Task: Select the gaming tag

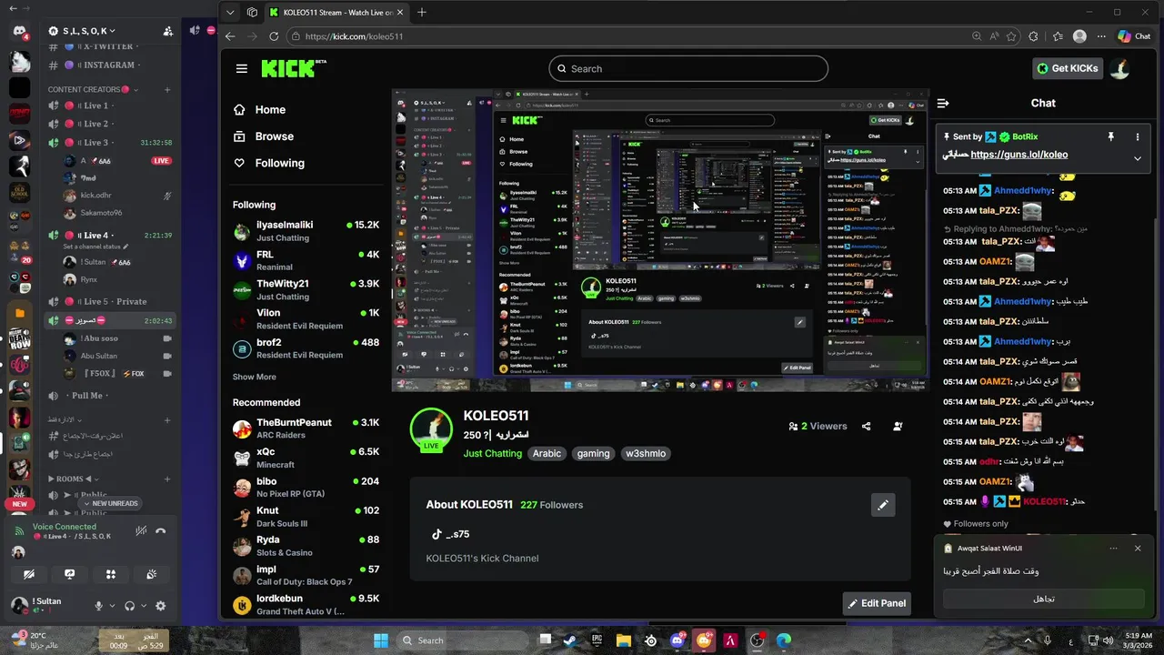Action: pyautogui.click(x=593, y=453)
